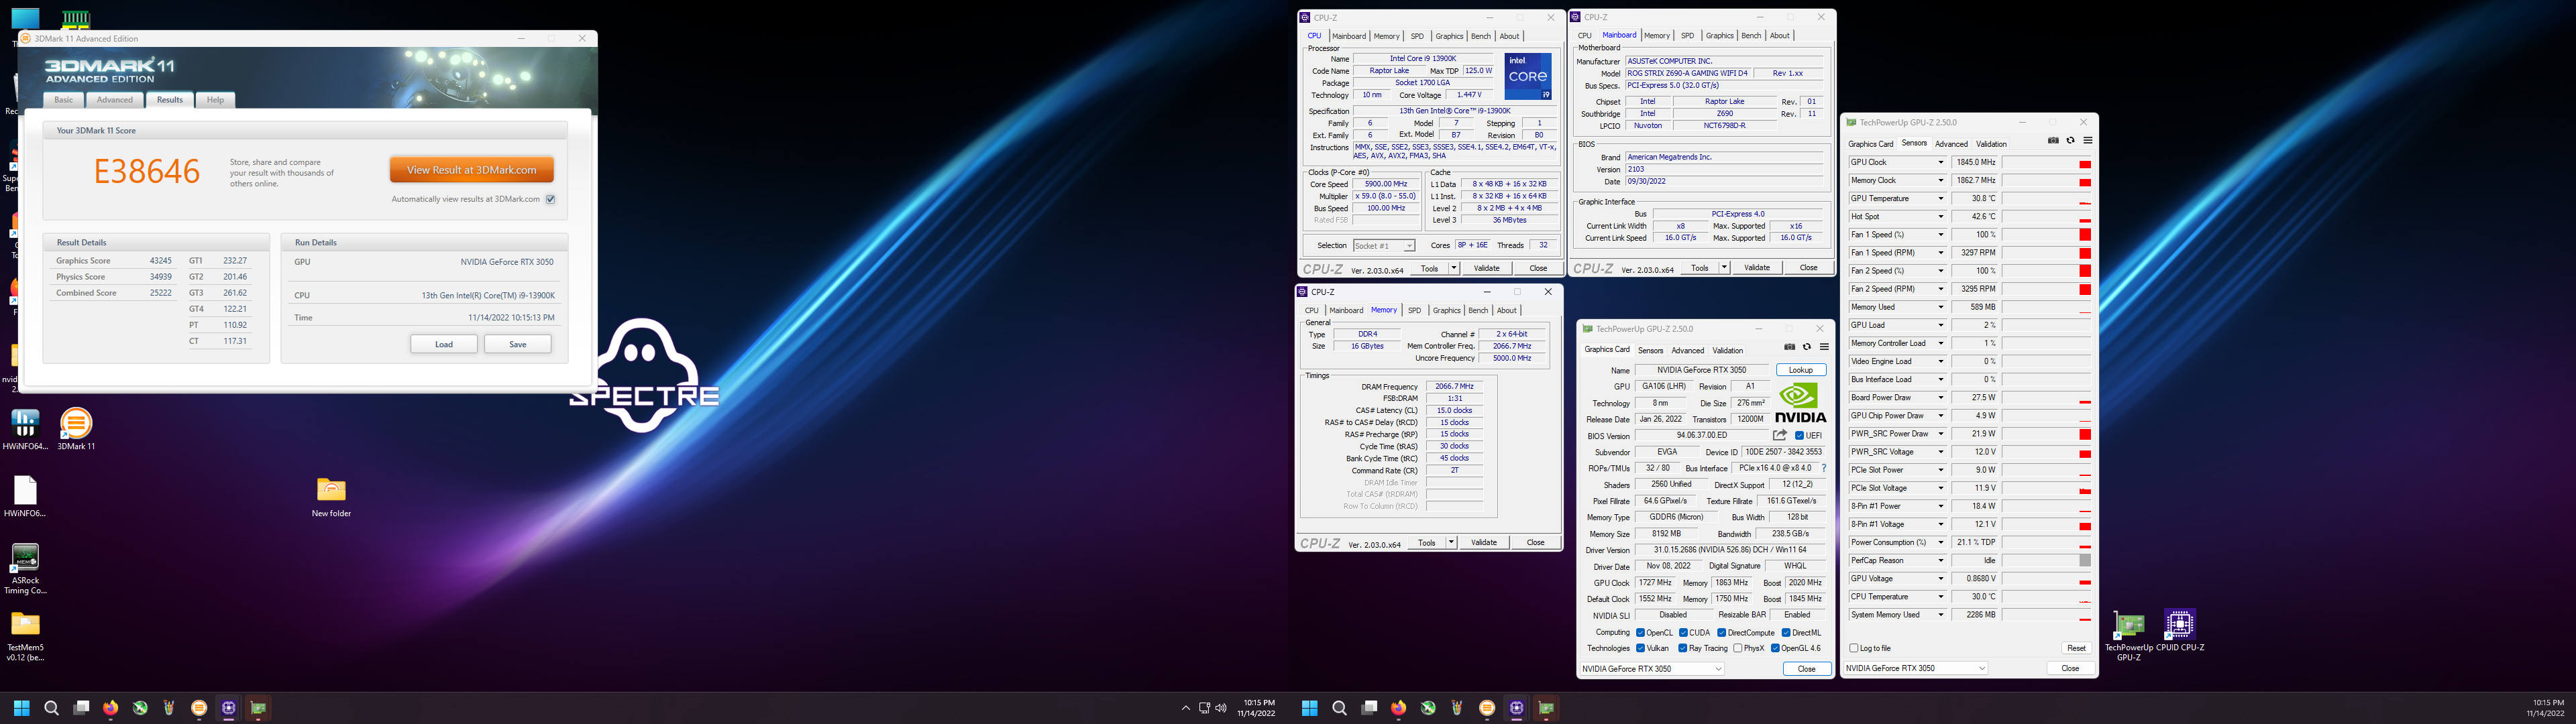Viewport: 2576px width, 724px height.
Task: Click the volume speaker icon in system tray
Action: click(x=1220, y=708)
